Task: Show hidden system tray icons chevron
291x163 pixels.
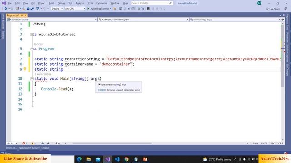Action: click(x=235, y=159)
